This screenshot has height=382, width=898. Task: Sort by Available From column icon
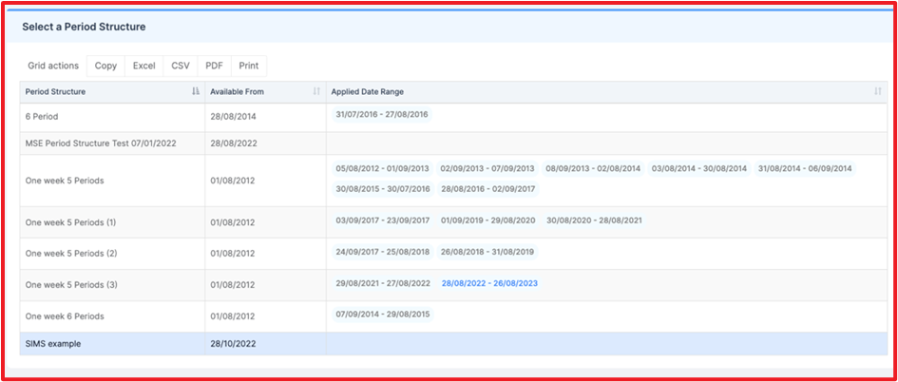316,91
